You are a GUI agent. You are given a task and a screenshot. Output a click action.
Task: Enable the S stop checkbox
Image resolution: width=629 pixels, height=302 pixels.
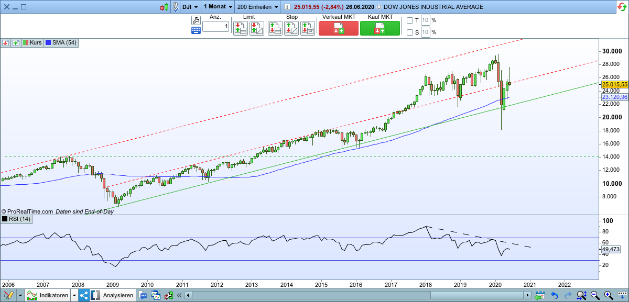410,31
